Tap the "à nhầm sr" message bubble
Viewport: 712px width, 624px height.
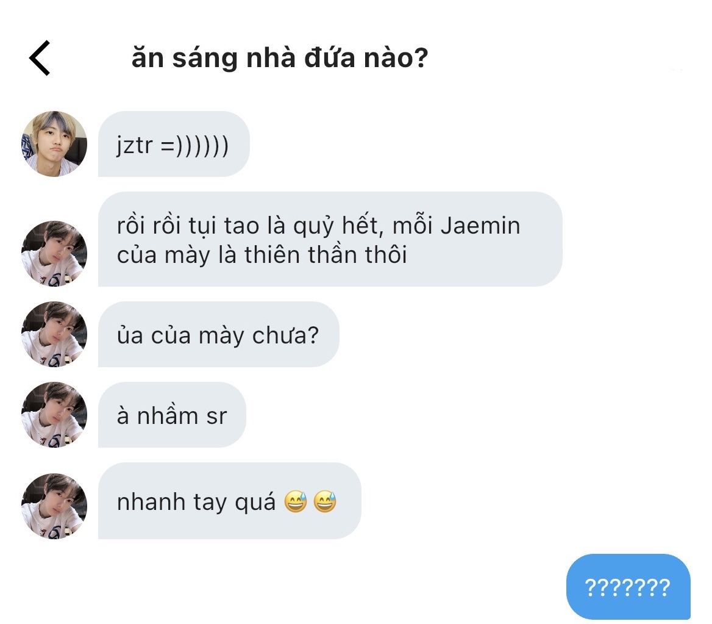(x=172, y=415)
